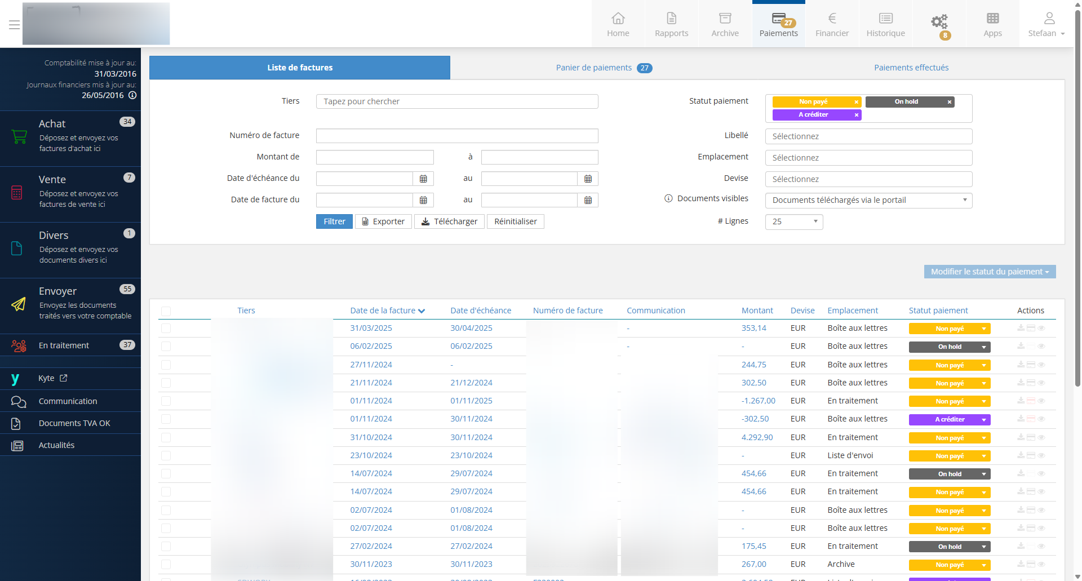Switch to the Panier de paiements tab

coord(603,68)
